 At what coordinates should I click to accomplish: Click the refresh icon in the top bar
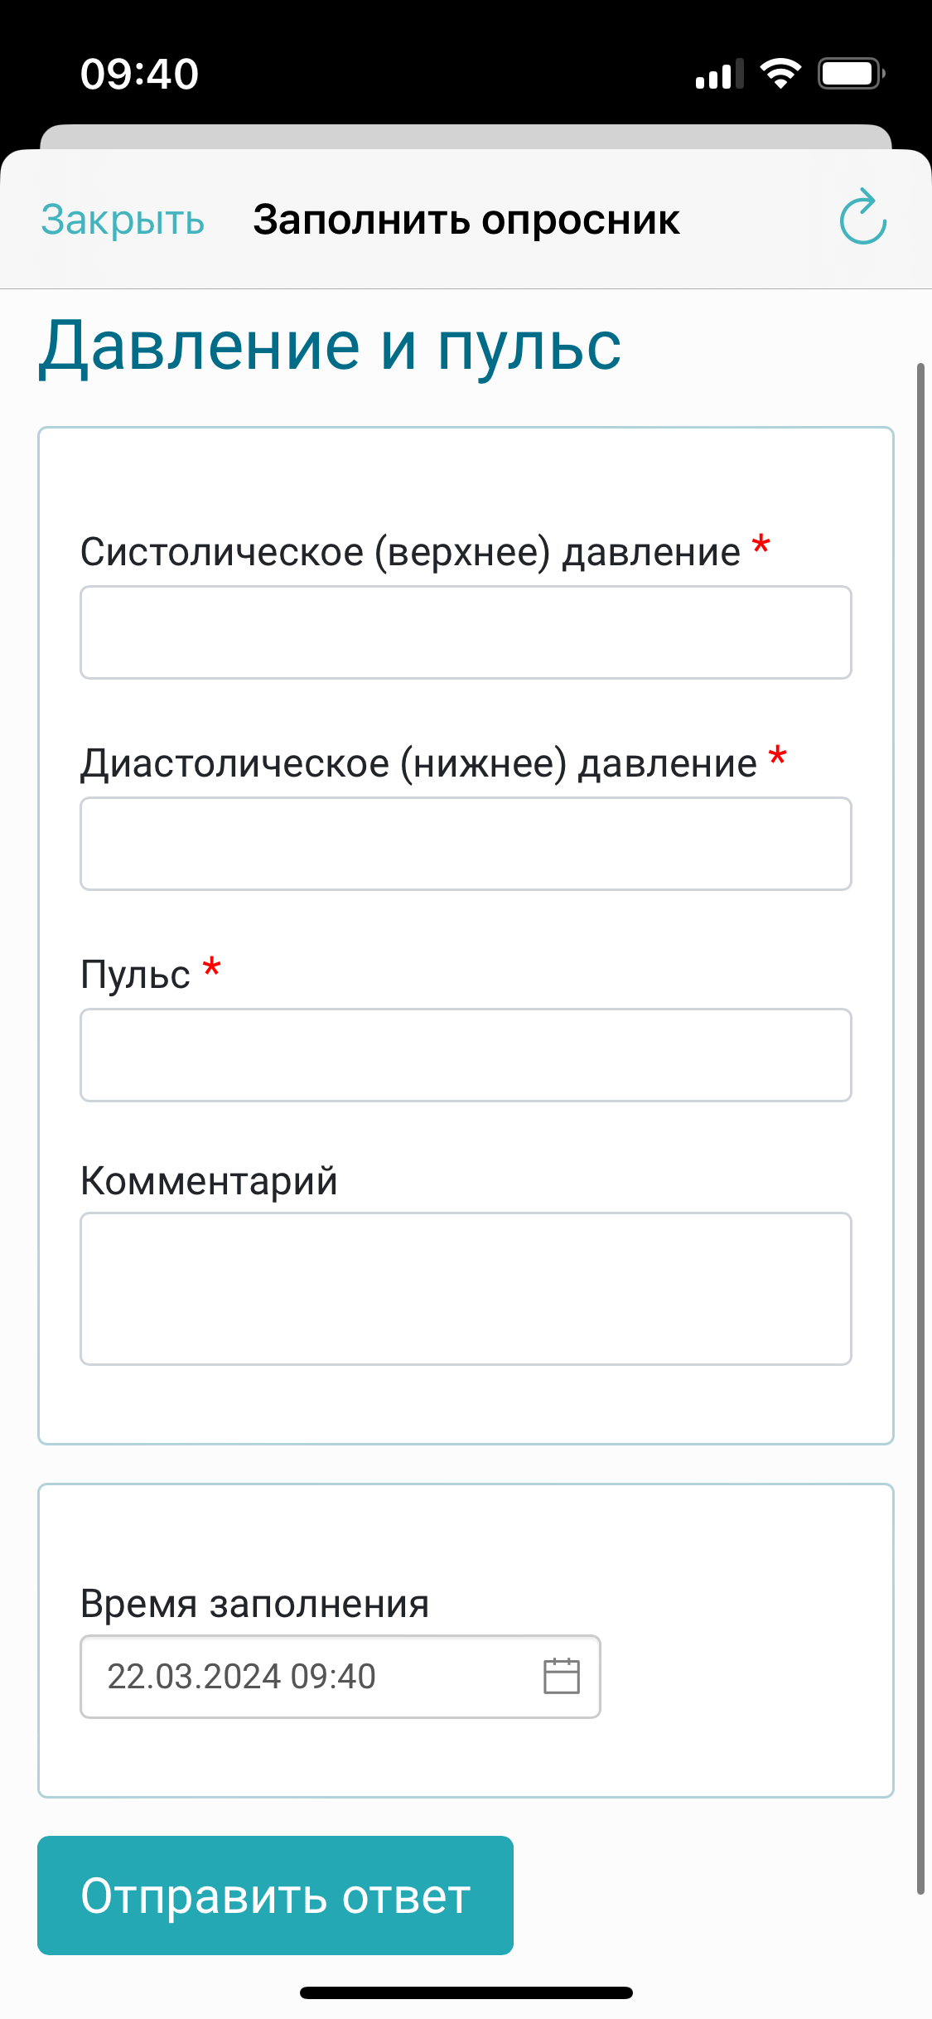[x=862, y=219]
